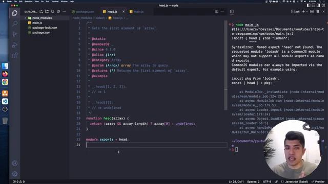
Task: Close the head.js editor tab
Action: 124,12
